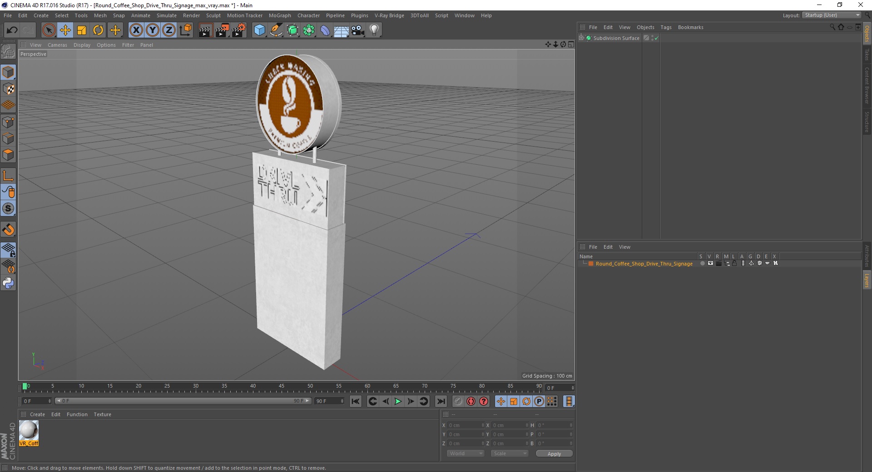Add a Subdivision Surface generator icon
872x472 pixels.
click(x=292, y=30)
